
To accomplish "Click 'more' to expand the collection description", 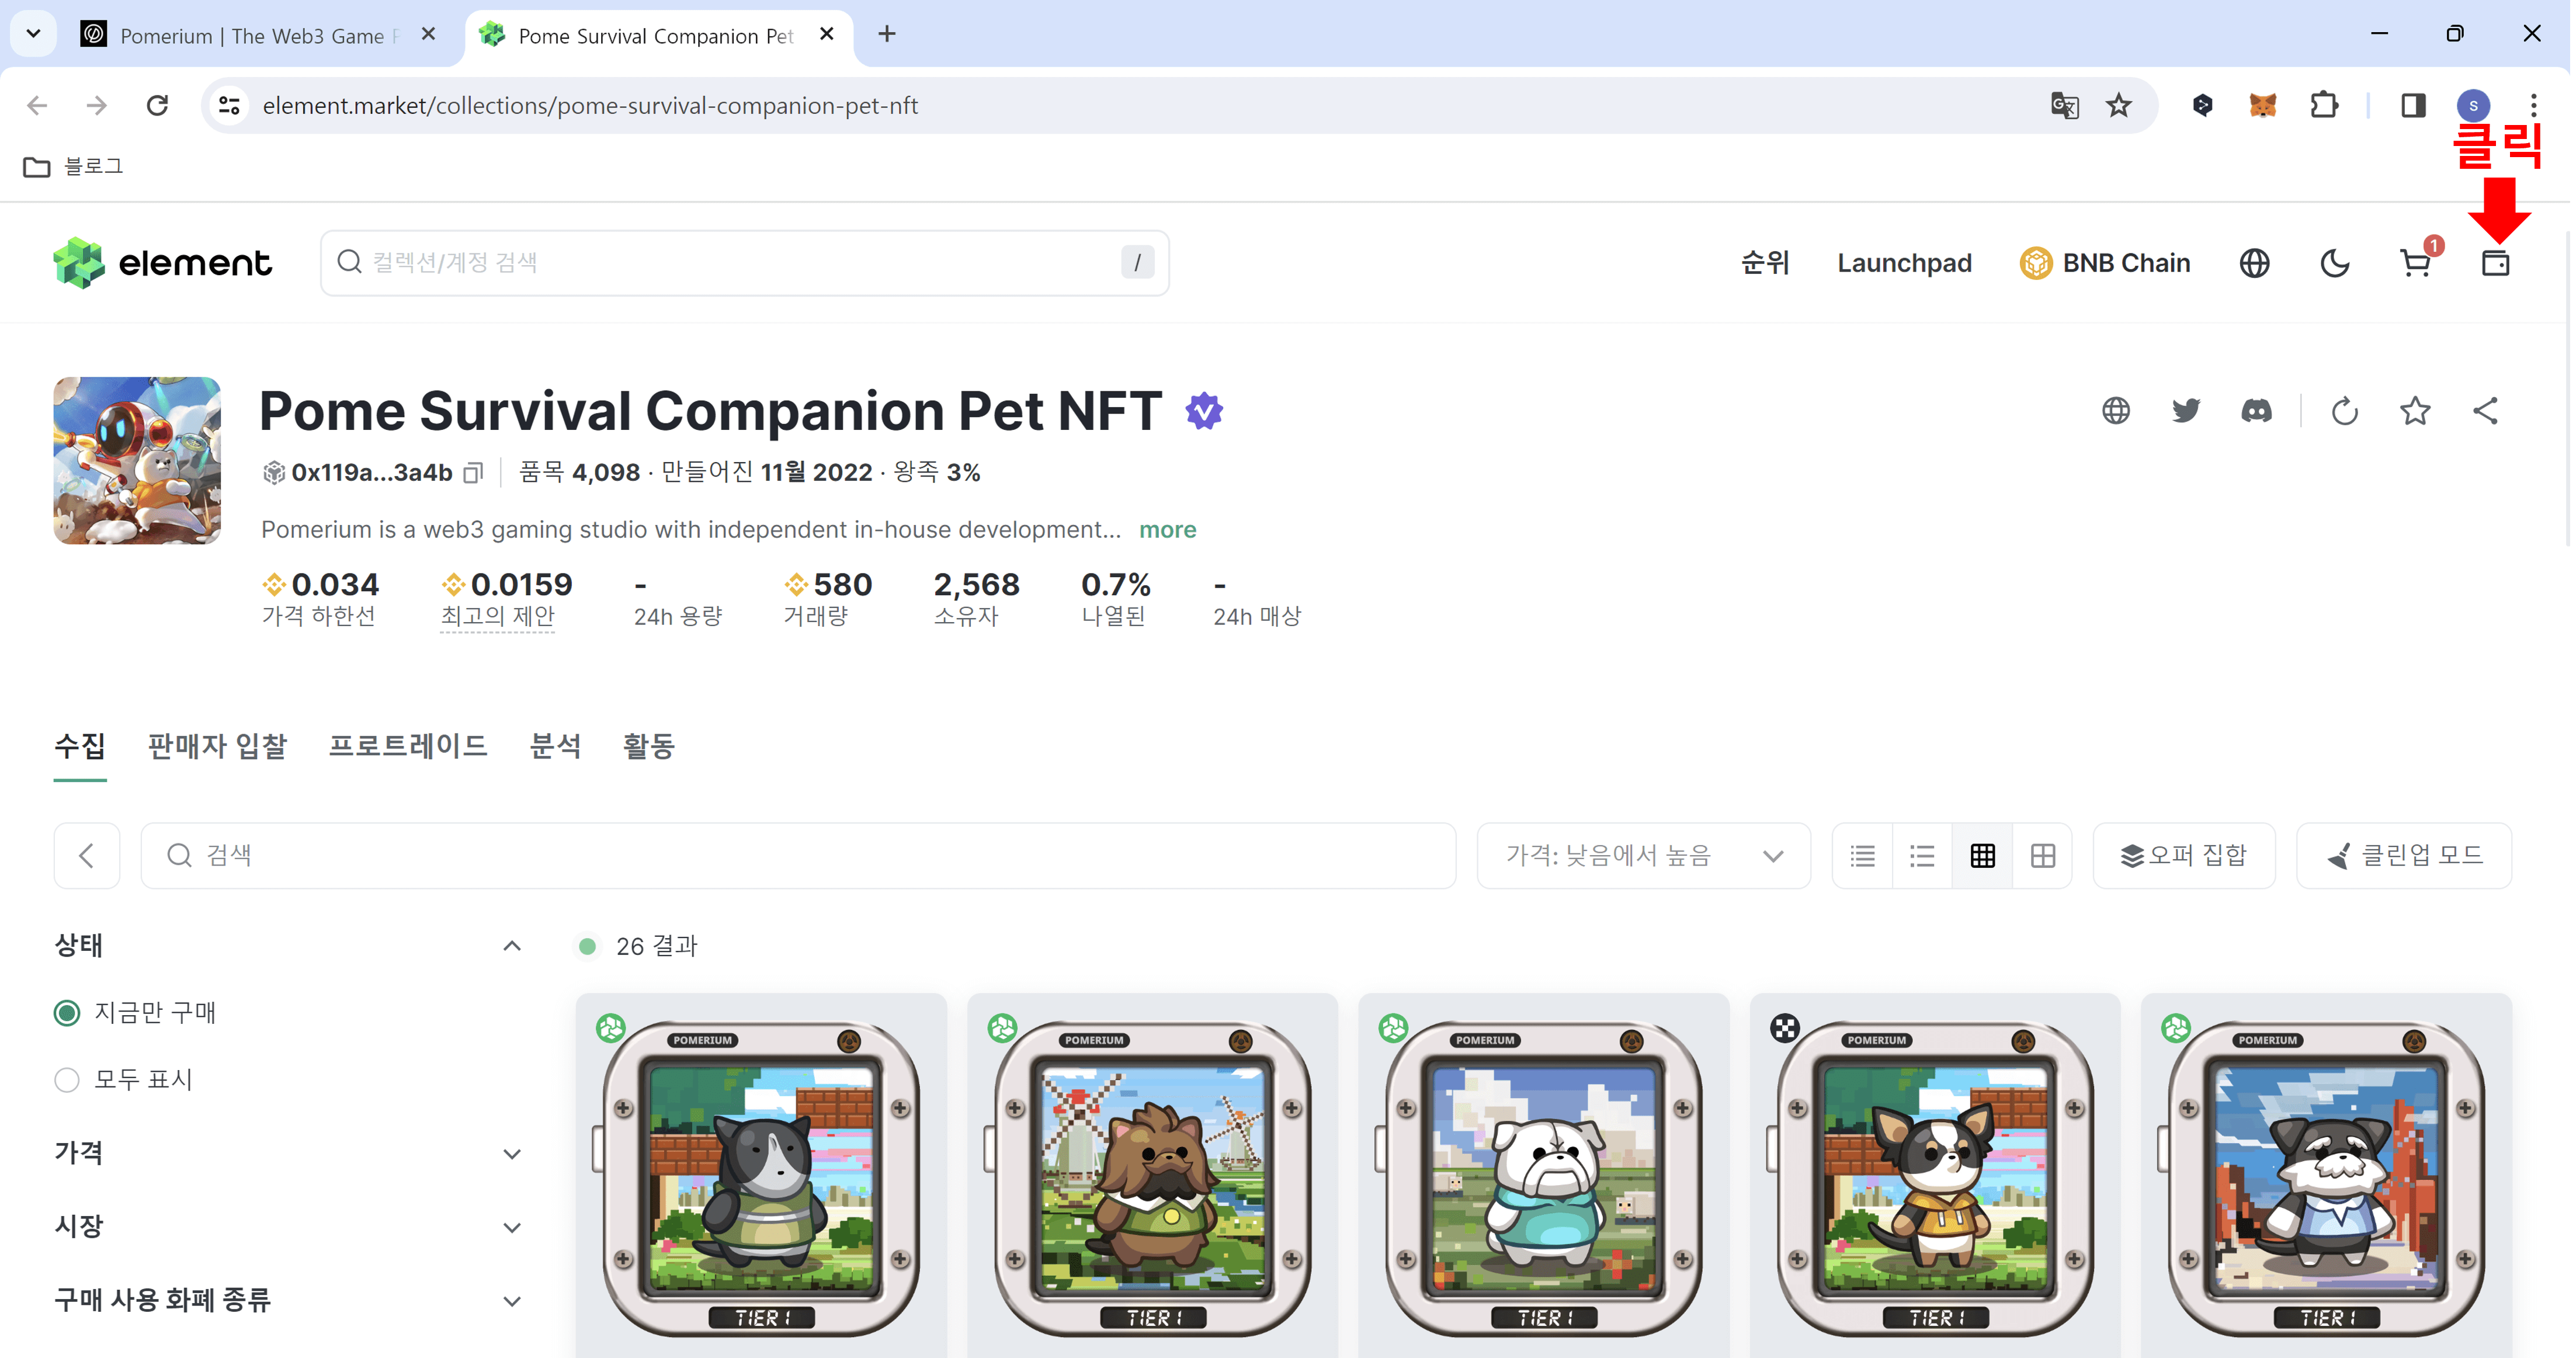I will [1167, 529].
